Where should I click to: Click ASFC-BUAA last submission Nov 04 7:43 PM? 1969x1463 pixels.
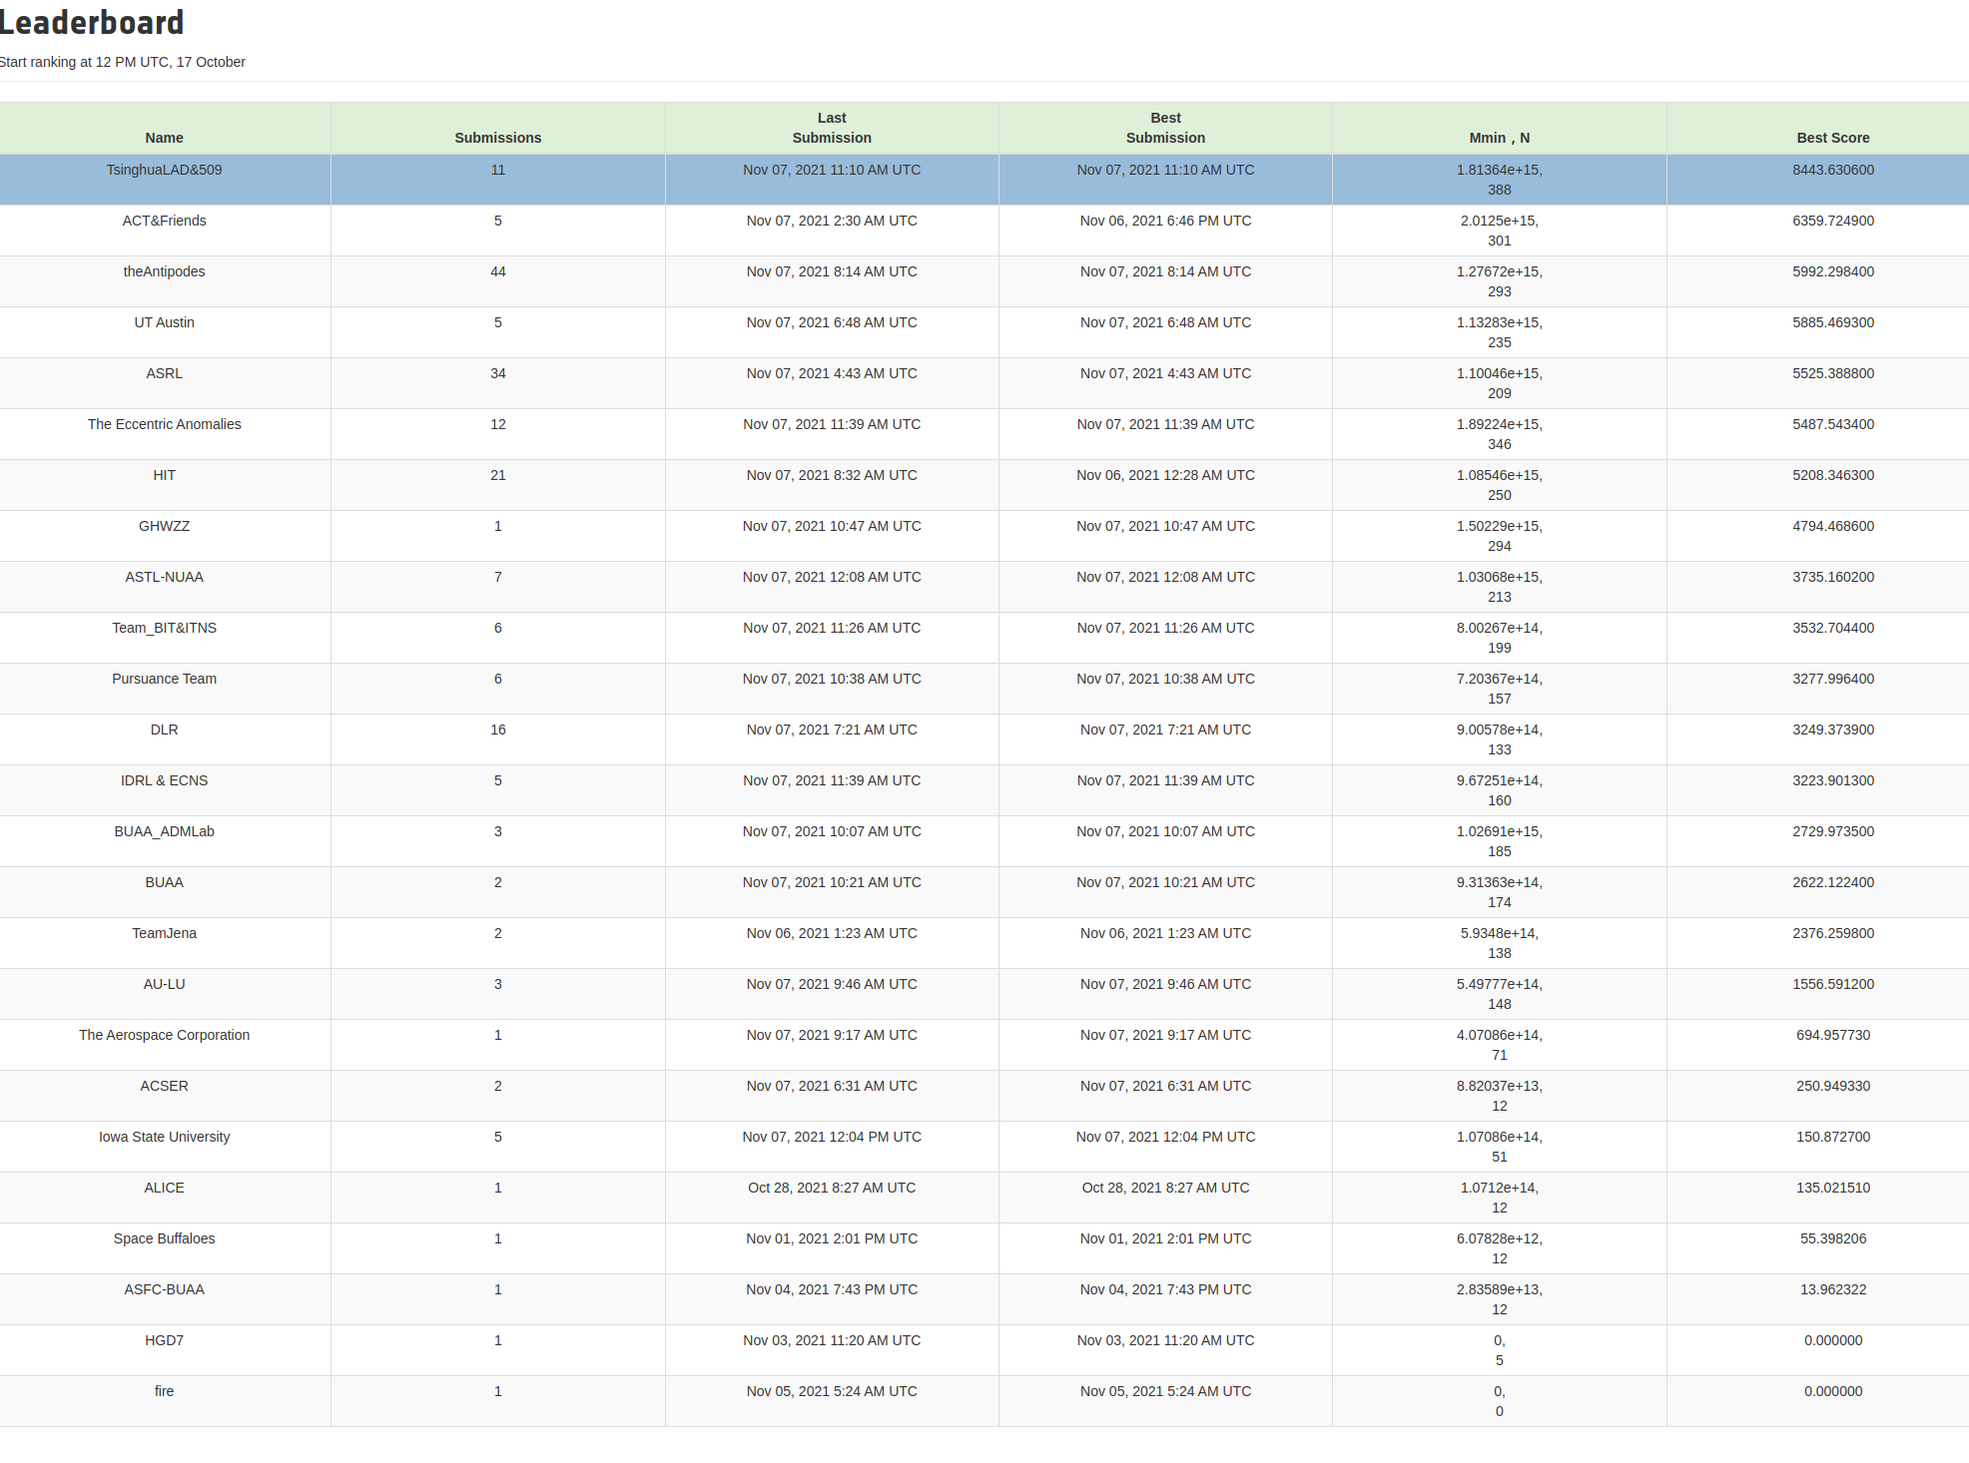click(x=832, y=1289)
